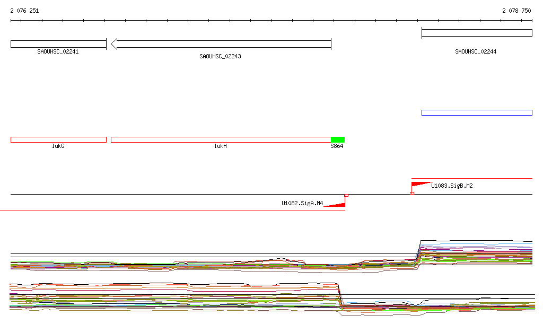The image size is (543, 324).
Task: Click the S864 text label
Action: [x=337, y=146]
